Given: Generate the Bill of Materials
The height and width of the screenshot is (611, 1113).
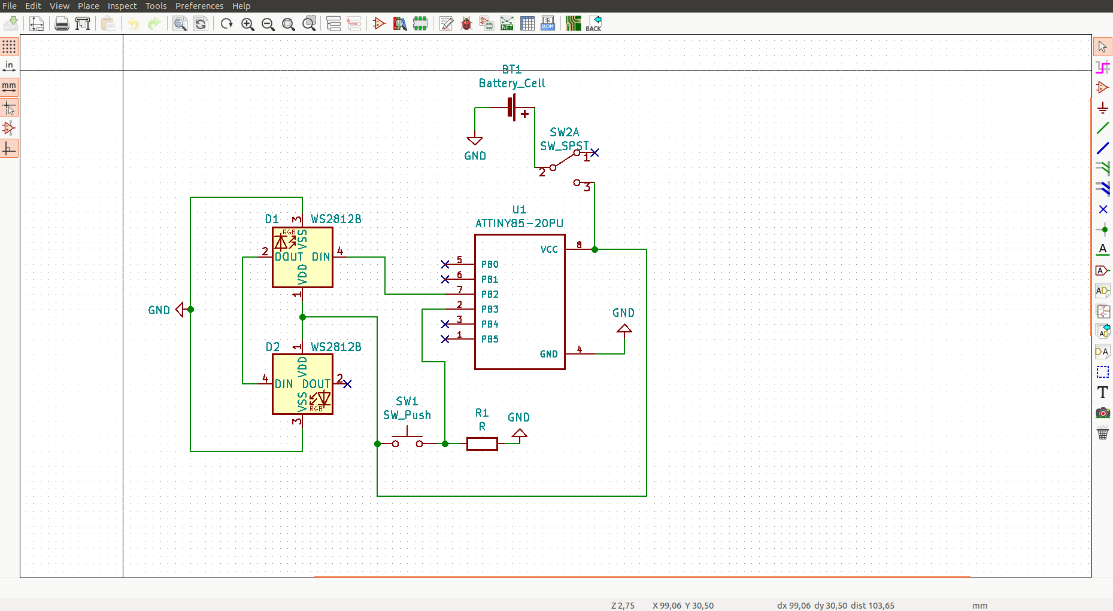Looking at the screenshot, I should point(548,23).
